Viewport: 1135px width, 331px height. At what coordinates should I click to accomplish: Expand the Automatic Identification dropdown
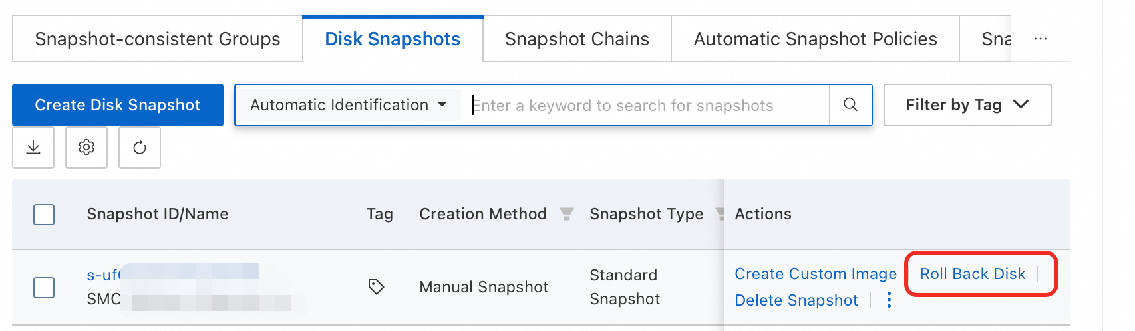point(348,105)
